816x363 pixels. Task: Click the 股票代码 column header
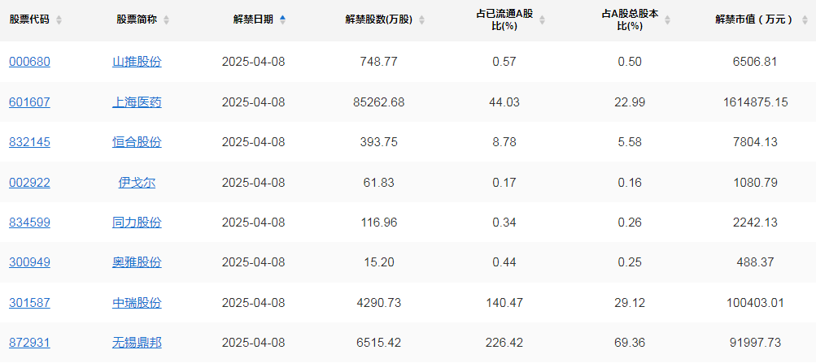pyautogui.click(x=29, y=19)
